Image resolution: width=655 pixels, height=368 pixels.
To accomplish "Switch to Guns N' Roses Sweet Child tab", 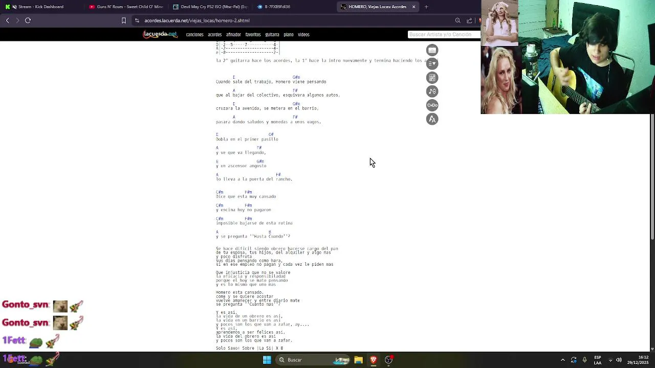I will [x=126, y=7].
